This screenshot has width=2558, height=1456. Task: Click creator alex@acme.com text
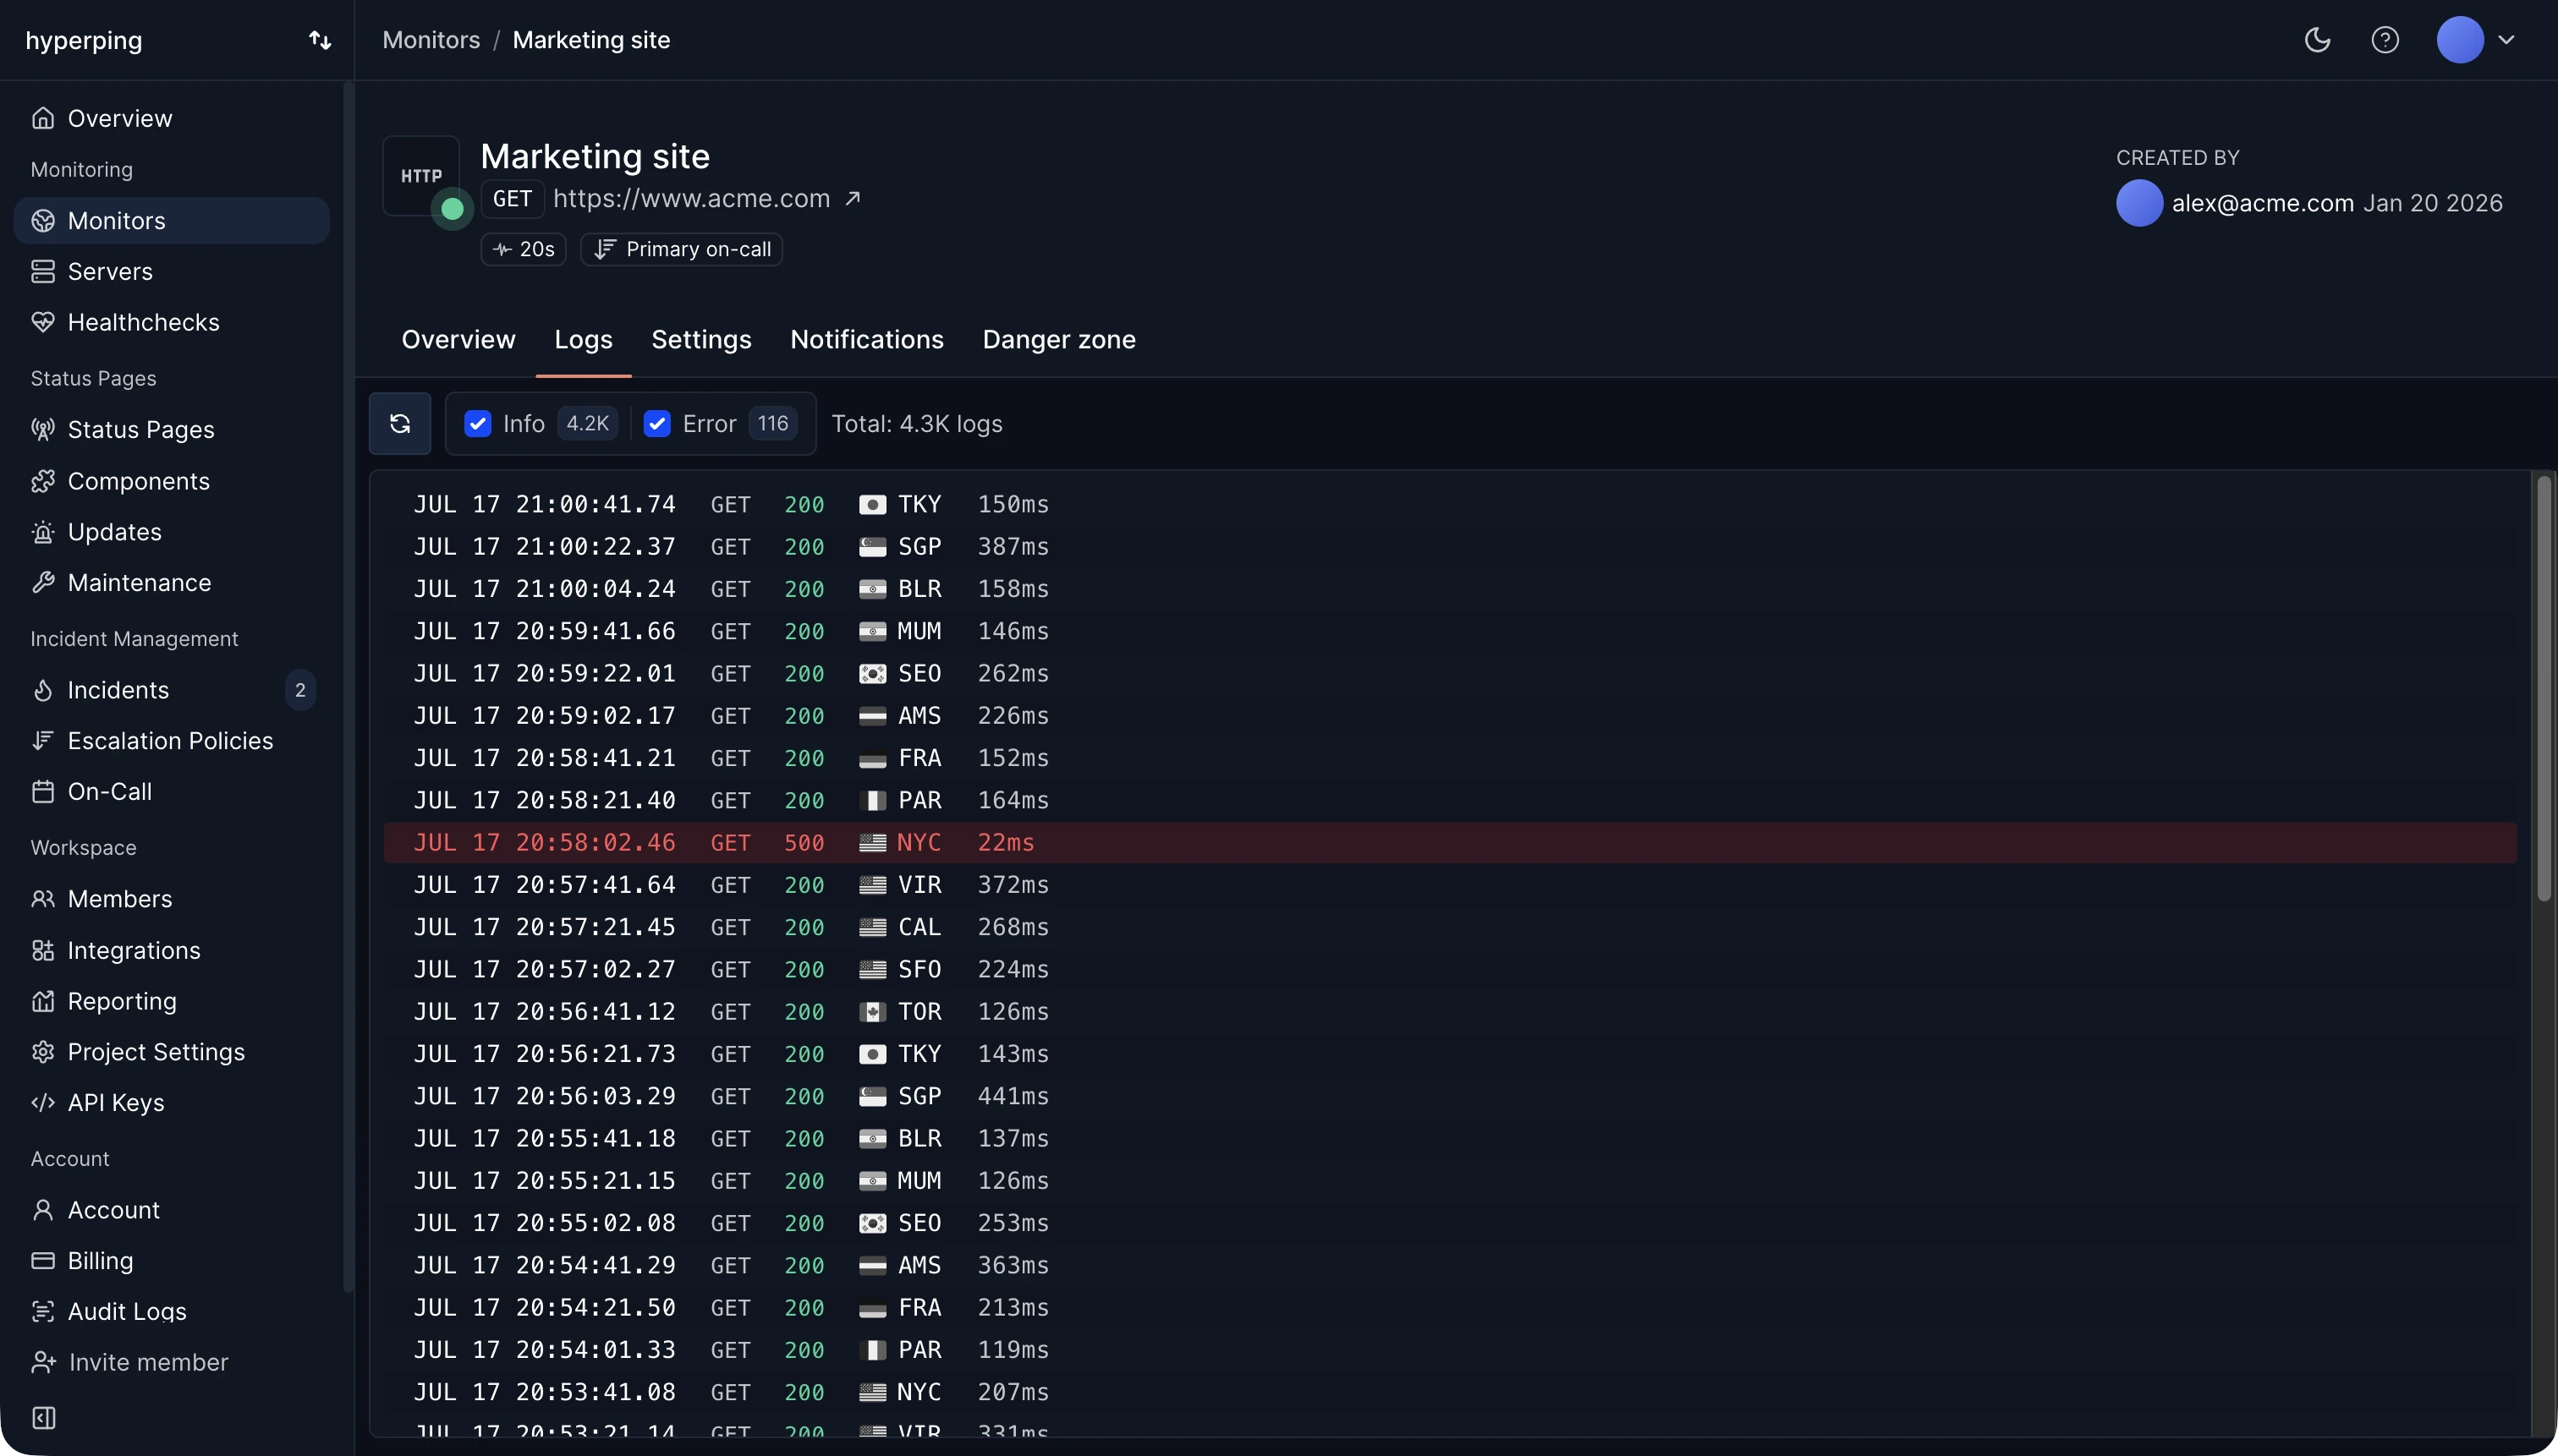2262,203
